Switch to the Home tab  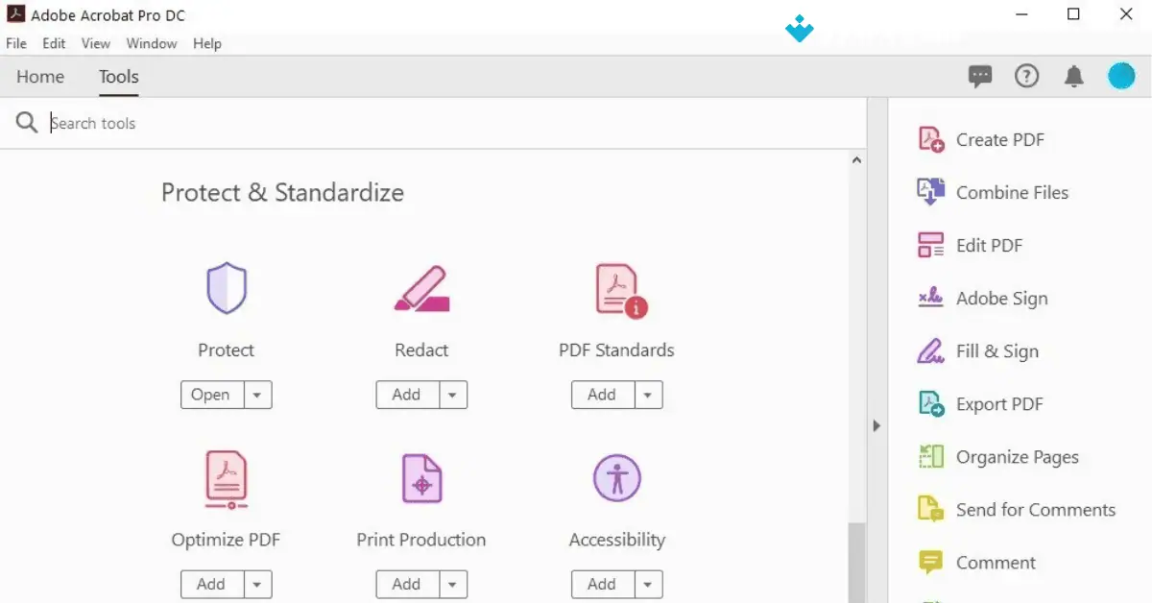[39, 77]
